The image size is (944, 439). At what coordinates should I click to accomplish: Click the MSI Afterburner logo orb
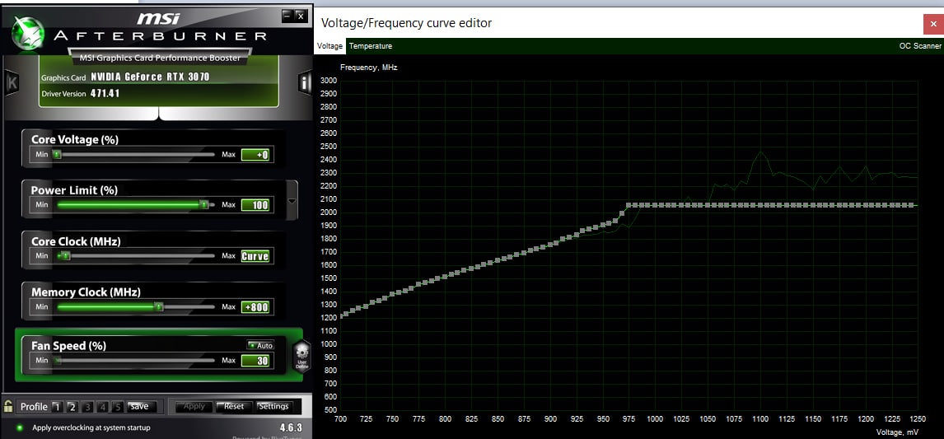click(x=27, y=33)
